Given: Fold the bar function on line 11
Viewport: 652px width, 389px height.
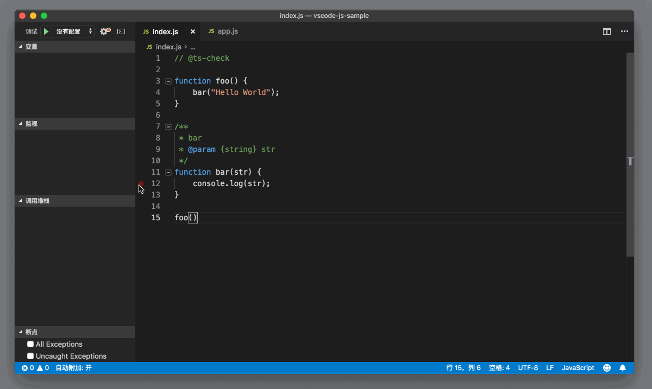Looking at the screenshot, I should pyautogui.click(x=168, y=172).
